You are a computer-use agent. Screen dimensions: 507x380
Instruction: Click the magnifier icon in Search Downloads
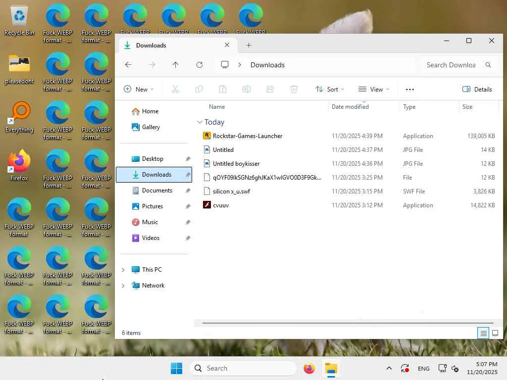488,65
